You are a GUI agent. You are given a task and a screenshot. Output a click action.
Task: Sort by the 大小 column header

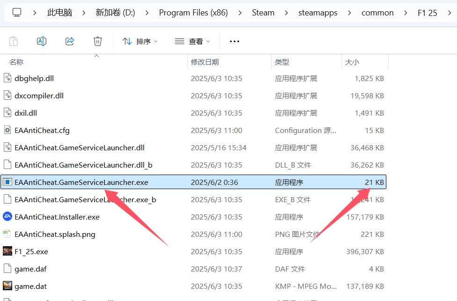[x=352, y=62]
